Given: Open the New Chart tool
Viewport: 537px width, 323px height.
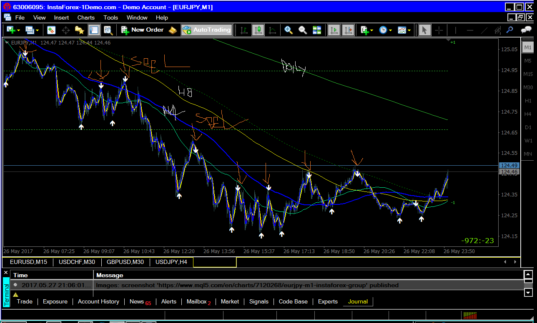Looking at the screenshot, I should [x=11, y=30].
